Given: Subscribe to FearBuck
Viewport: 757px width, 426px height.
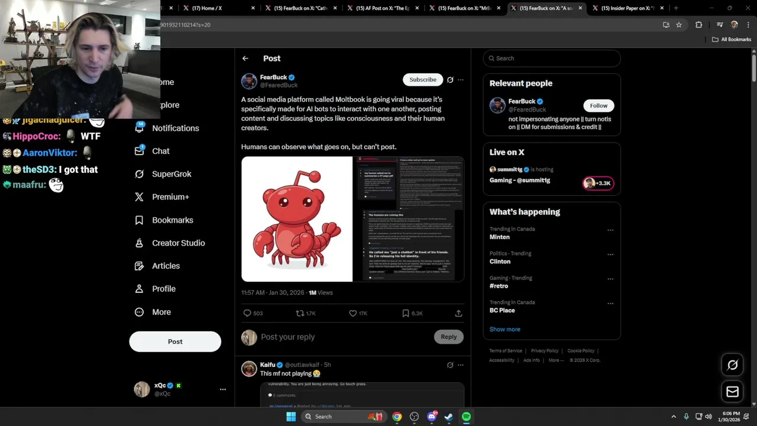Looking at the screenshot, I should point(423,80).
